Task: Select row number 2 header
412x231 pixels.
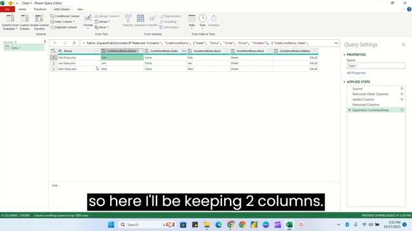Action: (53, 63)
